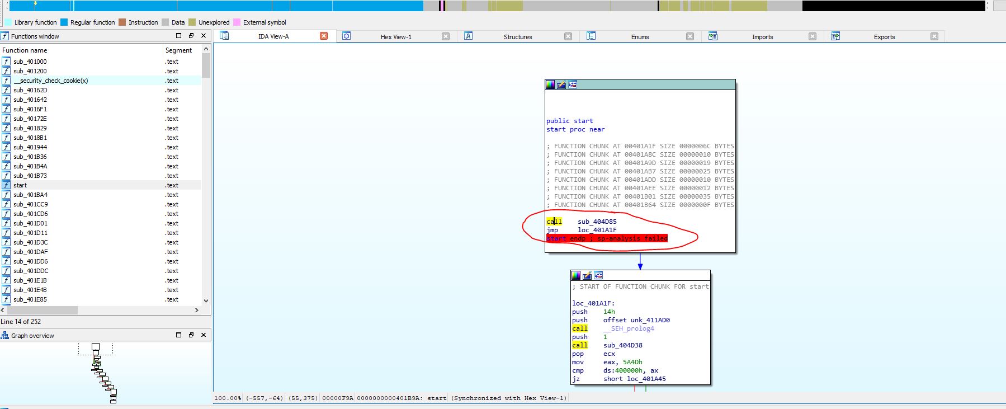Open the Enums tab
The height and width of the screenshot is (409, 1006).
(640, 37)
